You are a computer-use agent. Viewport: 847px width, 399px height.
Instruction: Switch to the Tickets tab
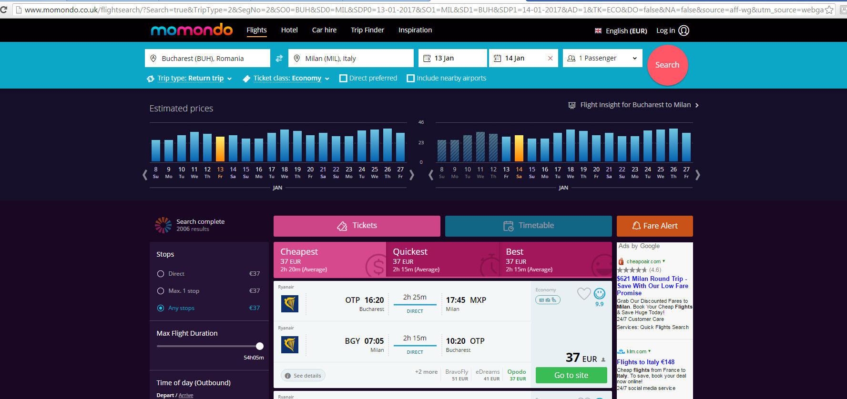[x=357, y=226]
